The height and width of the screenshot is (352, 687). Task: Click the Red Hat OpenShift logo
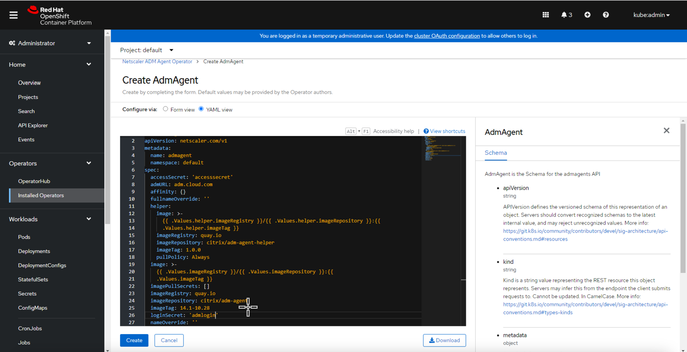[59, 15]
